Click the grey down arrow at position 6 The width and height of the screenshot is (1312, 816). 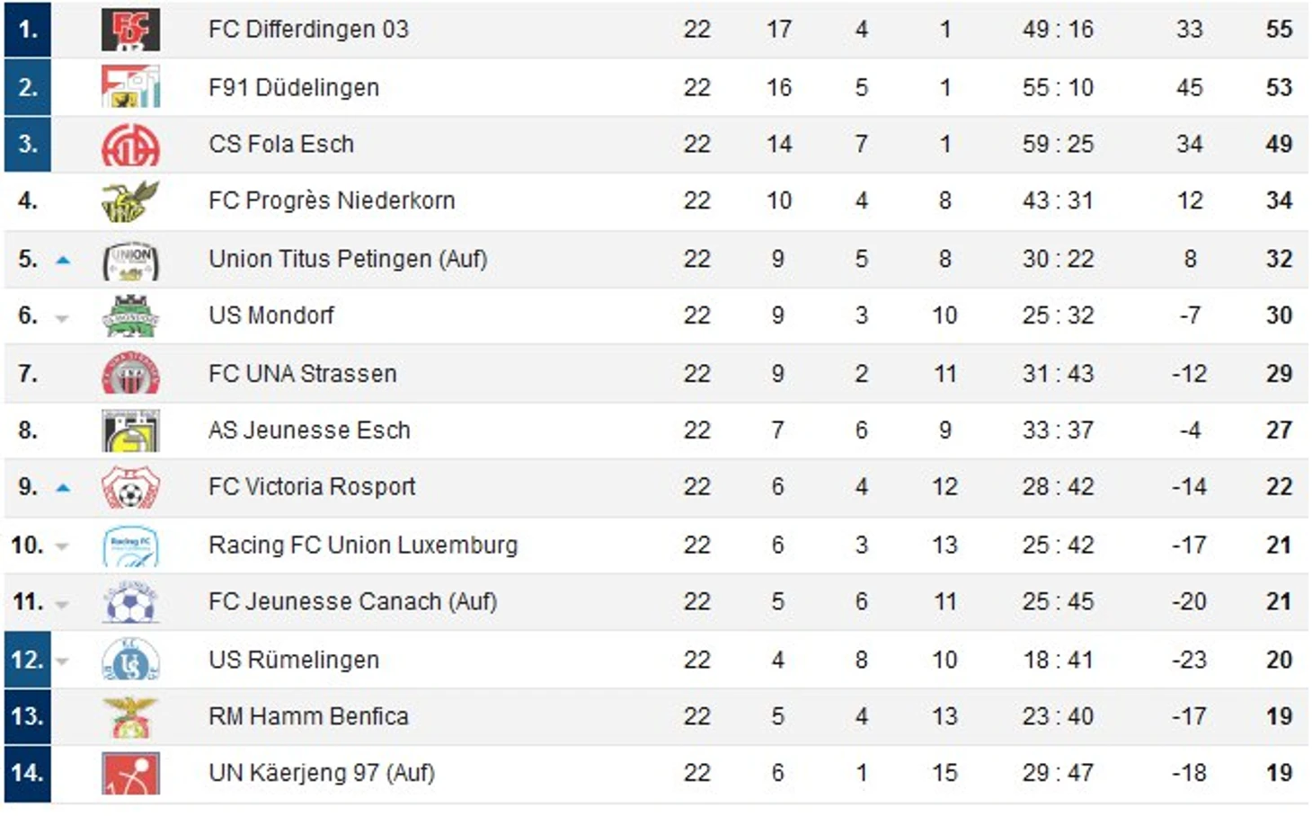click(62, 317)
